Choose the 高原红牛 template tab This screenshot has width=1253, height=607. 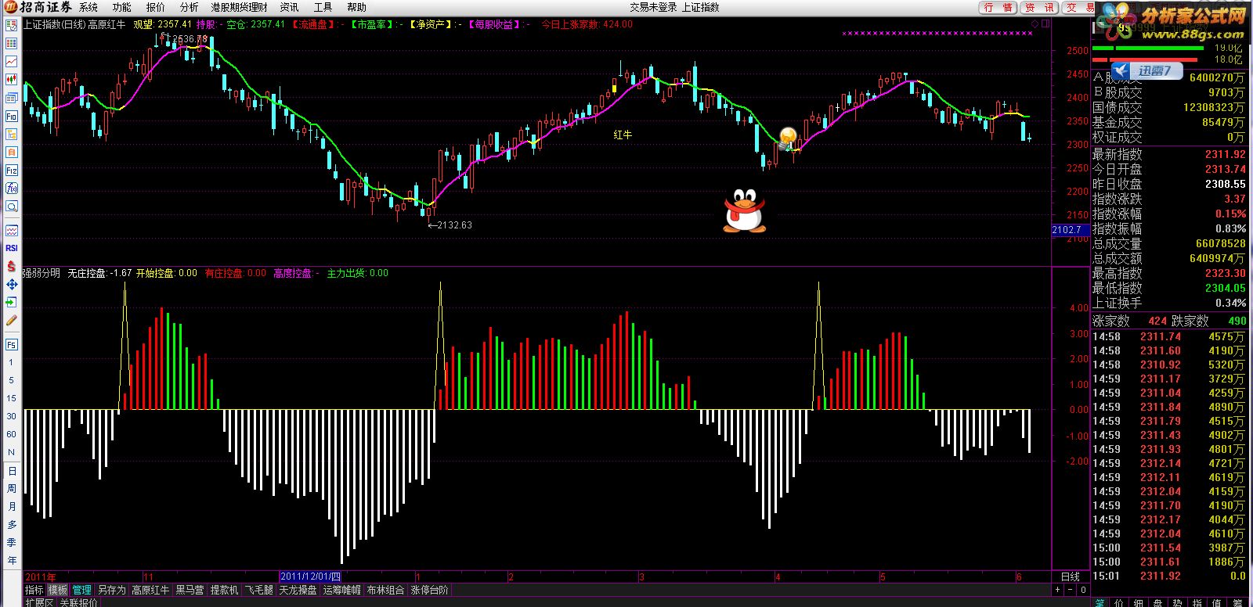tap(150, 590)
